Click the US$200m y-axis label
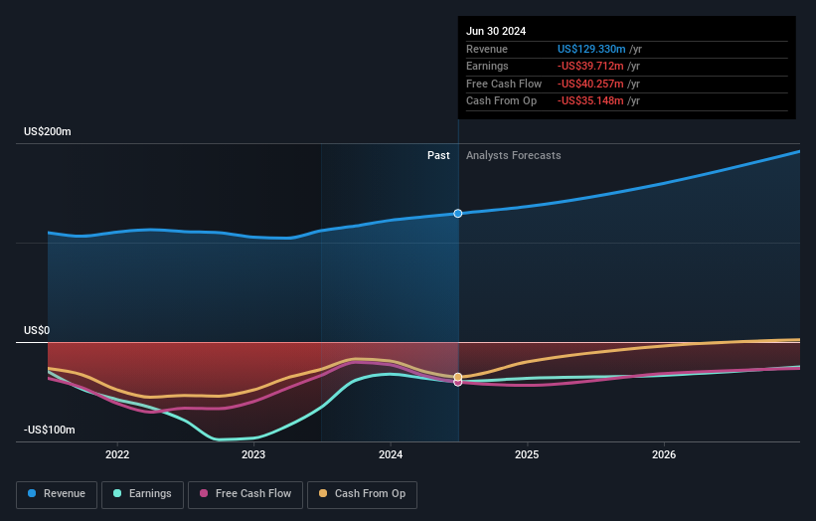816x521 pixels. point(48,131)
